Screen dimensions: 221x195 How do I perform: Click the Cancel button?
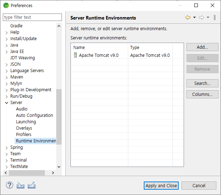pos(199,185)
